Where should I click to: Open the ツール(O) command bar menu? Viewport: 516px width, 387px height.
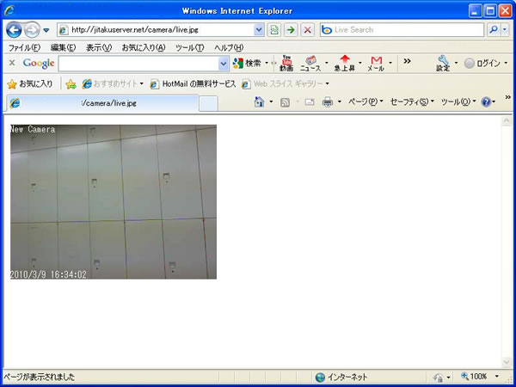pyautogui.click(x=458, y=102)
